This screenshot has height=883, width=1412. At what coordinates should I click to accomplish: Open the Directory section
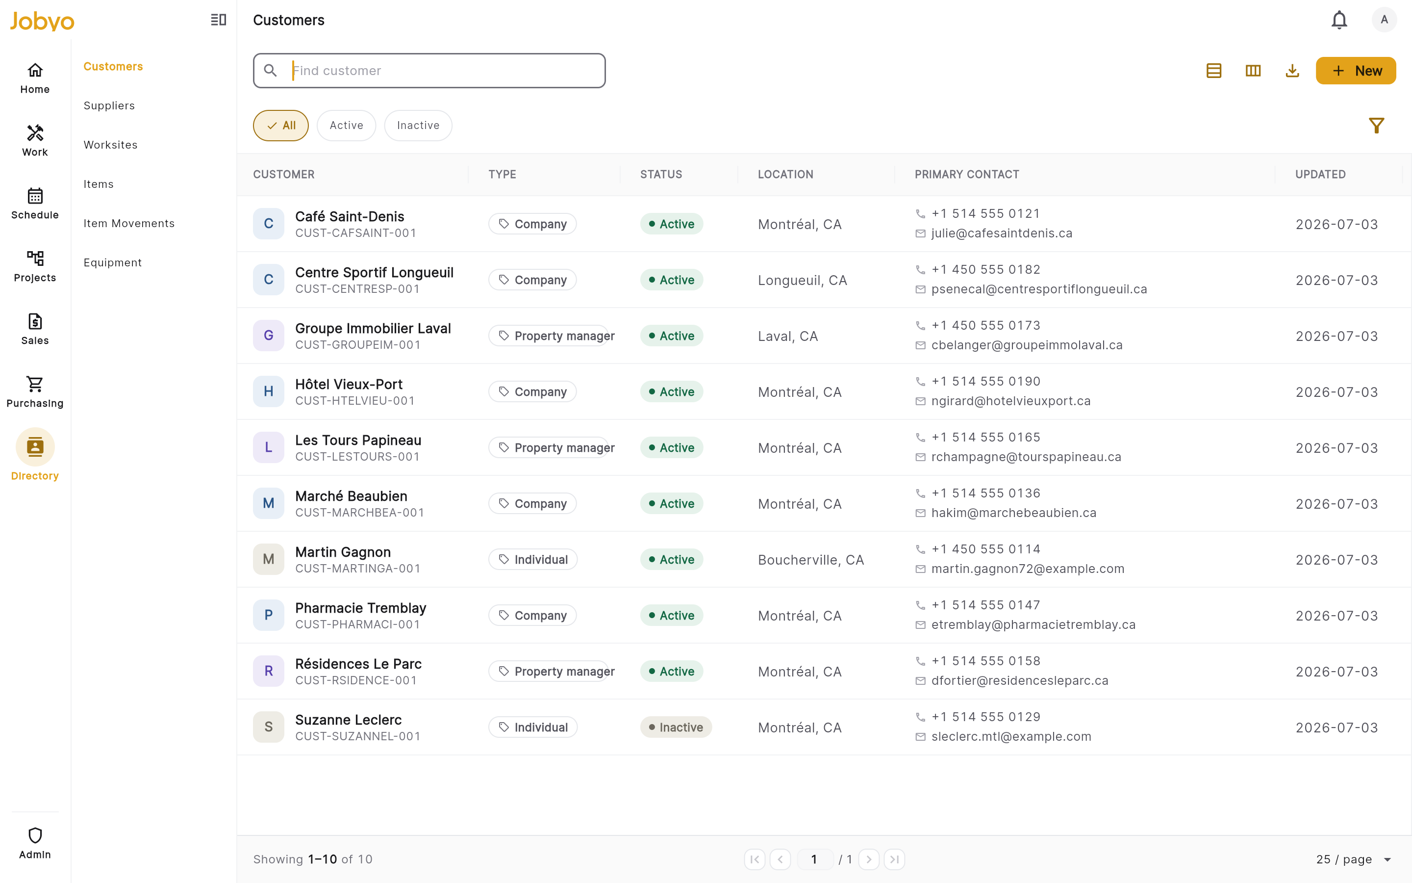35,455
